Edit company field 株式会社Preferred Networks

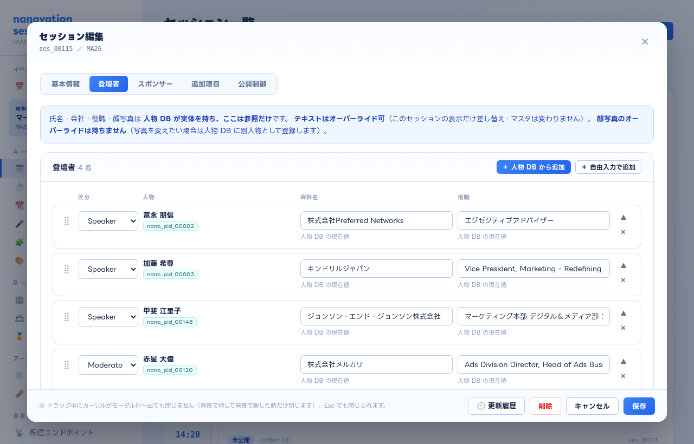[376, 220]
